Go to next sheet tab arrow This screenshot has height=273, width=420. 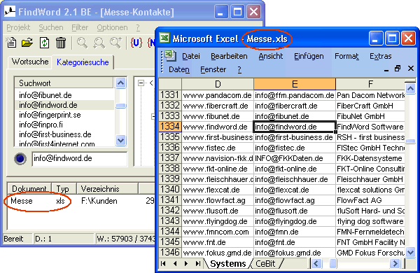(186, 264)
